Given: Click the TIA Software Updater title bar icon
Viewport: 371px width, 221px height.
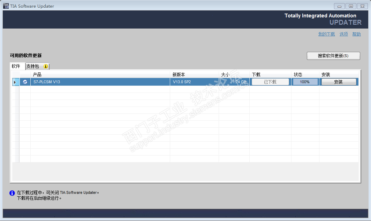Looking at the screenshot, I should [6, 6].
